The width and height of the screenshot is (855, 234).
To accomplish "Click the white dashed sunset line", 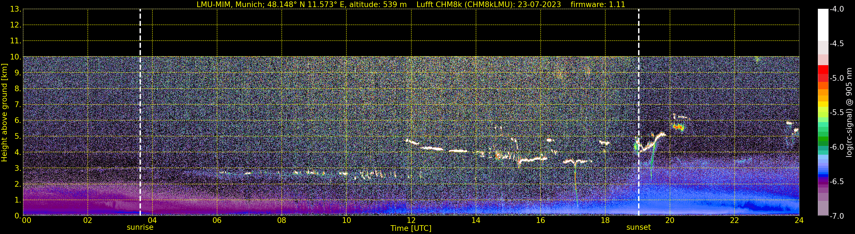I will click(x=639, y=112).
